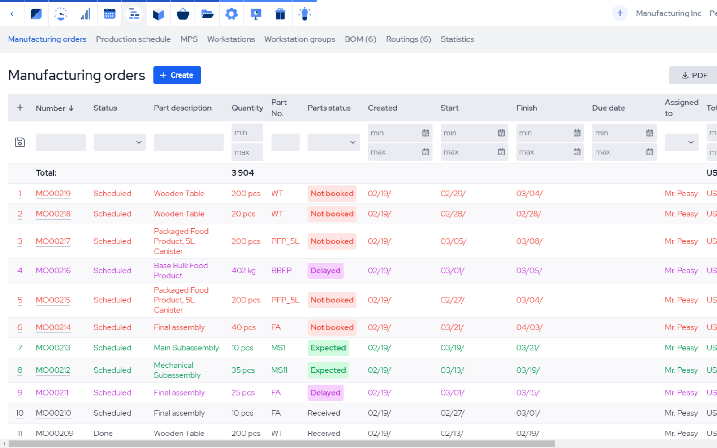Screen dimensions: 717x448
Task: Open the dashboard gauge icon in the toolbar
Action: tap(60, 13)
